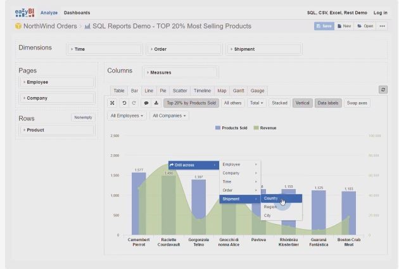Screen dimensions: 399x269
Task: Undo the last report change
Action: click(x=124, y=103)
